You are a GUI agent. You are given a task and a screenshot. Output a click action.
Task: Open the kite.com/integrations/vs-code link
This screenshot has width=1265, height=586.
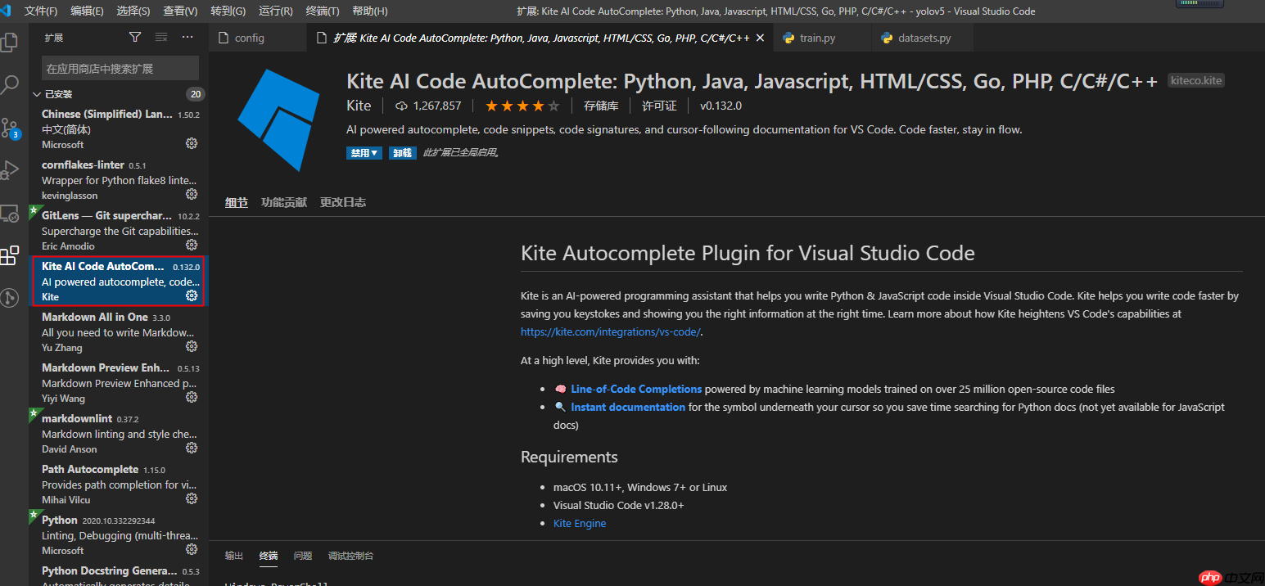(x=612, y=331)
